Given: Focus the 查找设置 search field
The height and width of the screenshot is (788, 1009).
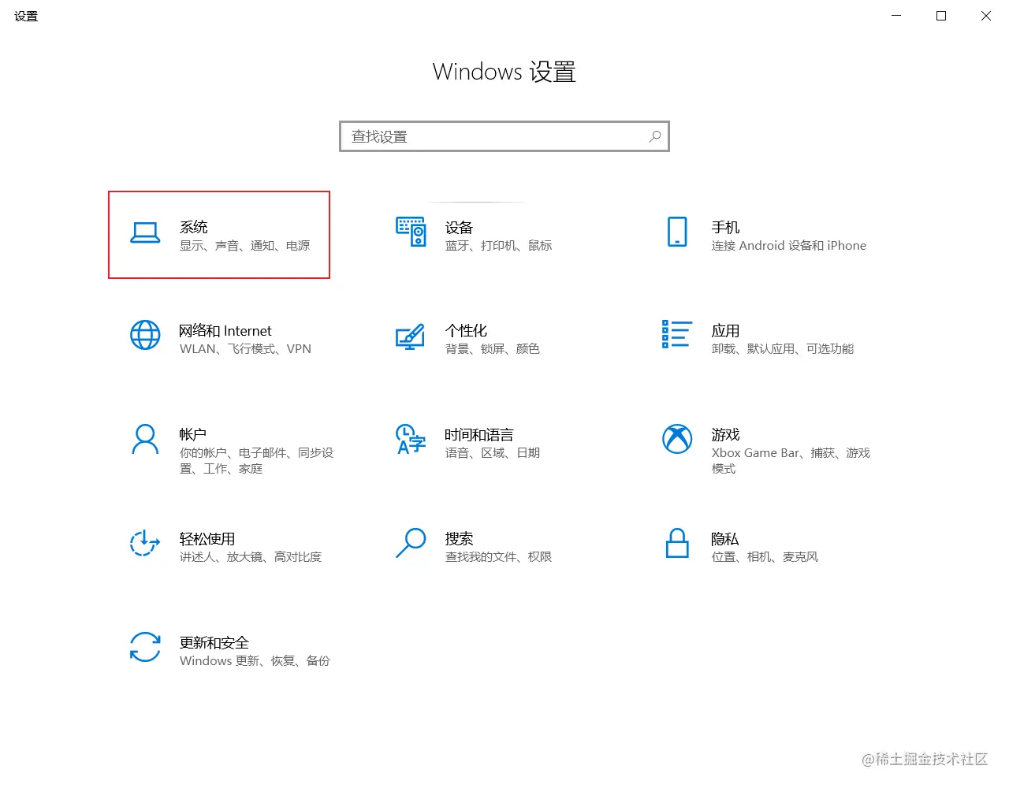Looking at the screenshot, I should [504, 136].
